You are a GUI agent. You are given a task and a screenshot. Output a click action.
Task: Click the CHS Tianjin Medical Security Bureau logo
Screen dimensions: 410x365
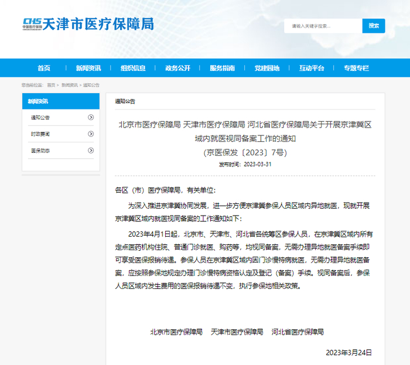[x=88, y=24]
